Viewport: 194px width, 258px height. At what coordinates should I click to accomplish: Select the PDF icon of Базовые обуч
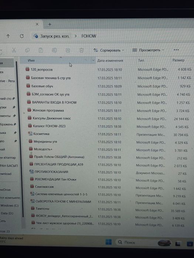[28, 86]
